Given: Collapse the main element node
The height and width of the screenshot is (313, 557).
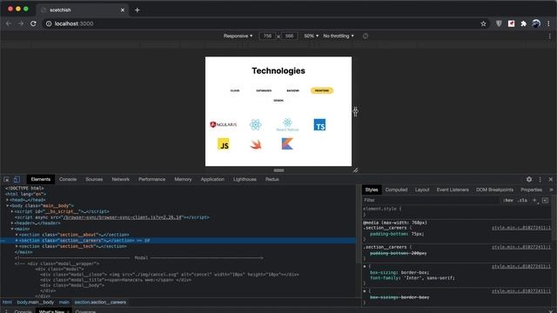Looking at the screenshot, I should 12,229.
